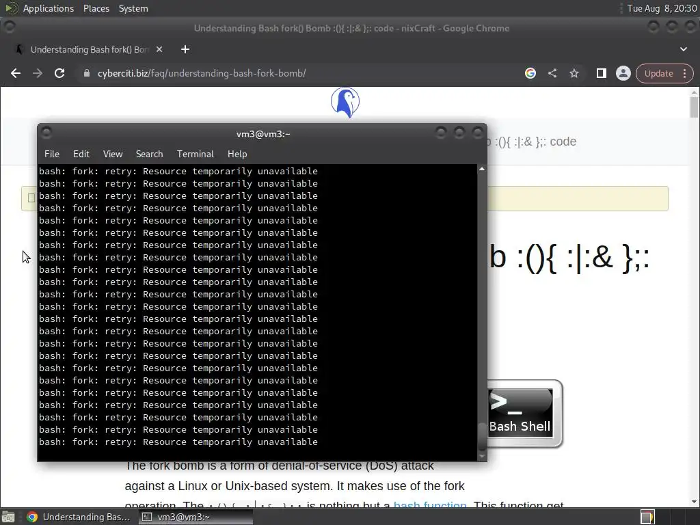Select the Understanding Bash fork() Bomb tab

tap(90, 49)
